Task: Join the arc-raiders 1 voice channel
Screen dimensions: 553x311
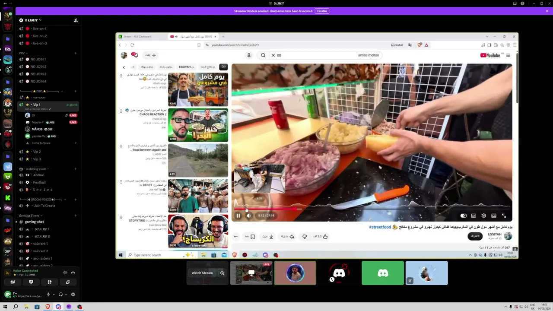Action: click(48, 258)
